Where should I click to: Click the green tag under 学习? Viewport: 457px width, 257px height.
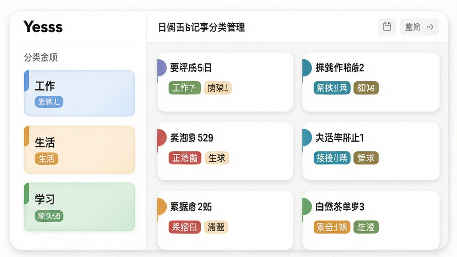[x=49, y=216]
